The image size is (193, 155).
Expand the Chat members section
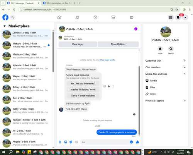point(166,67)
